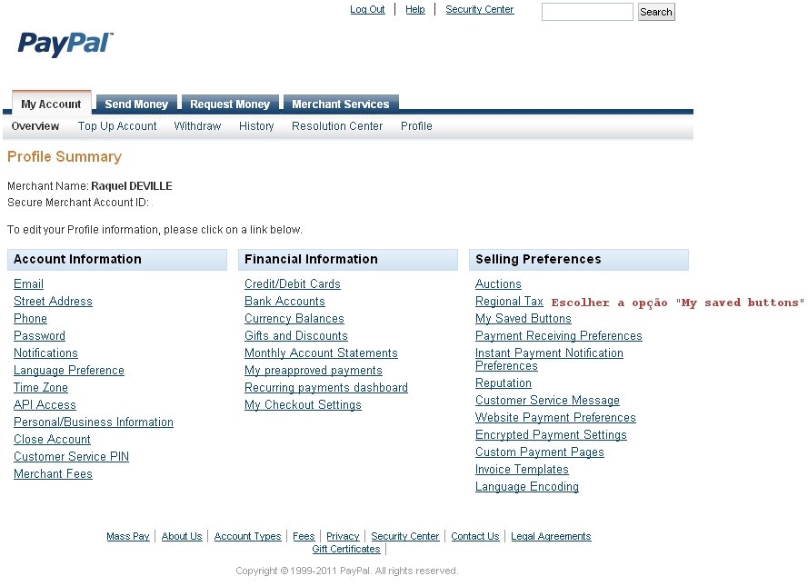Open Street Address settings
This screenshot has width=808, height=586.
53,302
